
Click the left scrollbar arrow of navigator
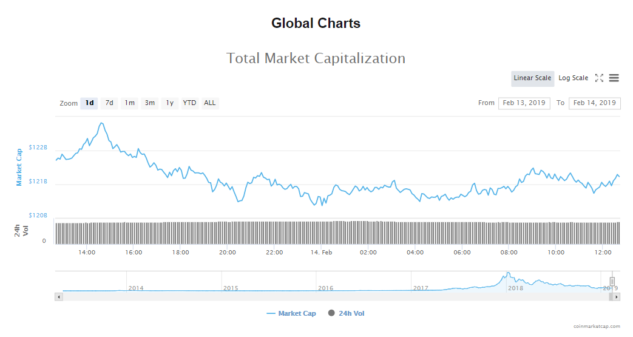coord(58,297)
